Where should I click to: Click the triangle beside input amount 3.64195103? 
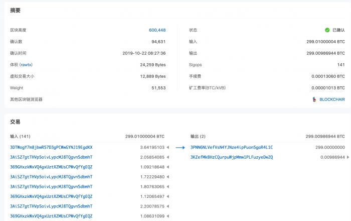(x=168, y=148)
